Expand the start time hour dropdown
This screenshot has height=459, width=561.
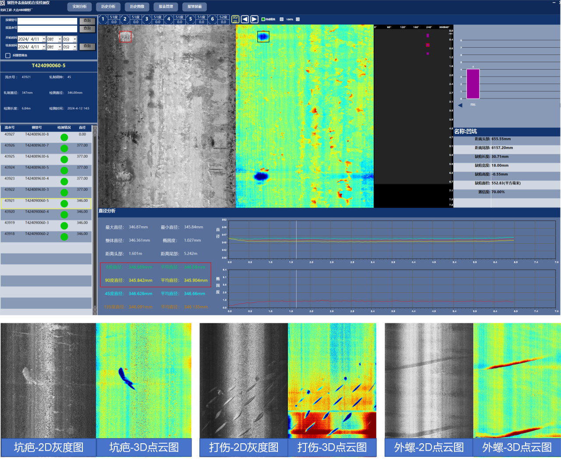click(60, 39)
